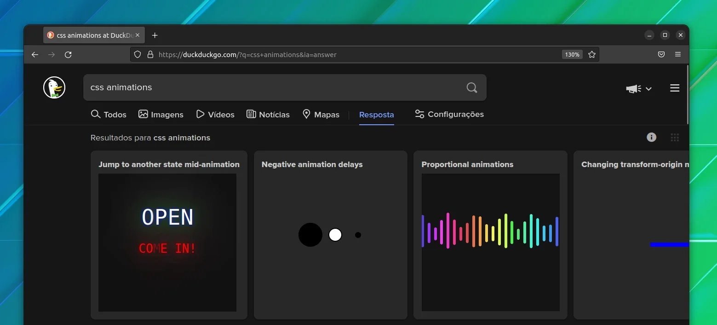Image resolution: width=717 pixels, height=325 pixels.
Task: Click Negative animation delays title
Action: 312,164
